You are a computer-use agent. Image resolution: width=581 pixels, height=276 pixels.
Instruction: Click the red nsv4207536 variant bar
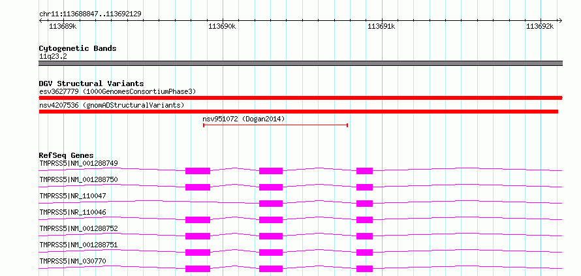298,112
